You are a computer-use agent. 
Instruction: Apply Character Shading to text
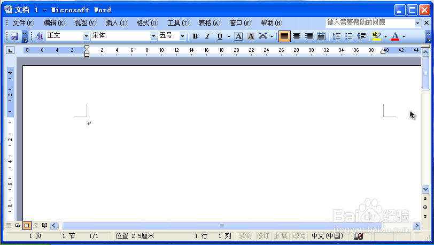[x=251, y=36]
